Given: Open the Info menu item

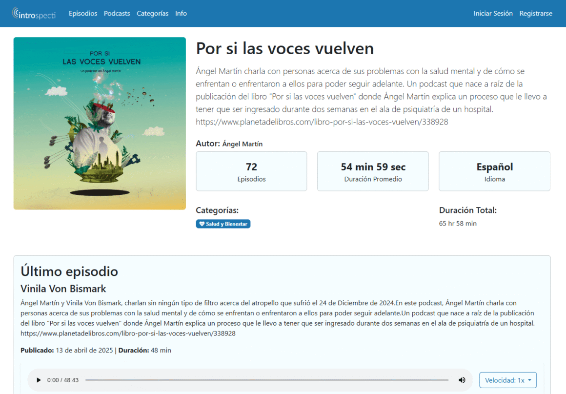Looking at the screenshot, I should [x=181, y=13].
